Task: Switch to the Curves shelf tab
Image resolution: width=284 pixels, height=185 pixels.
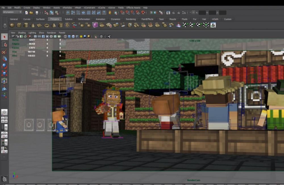Action: coord(27,19)
